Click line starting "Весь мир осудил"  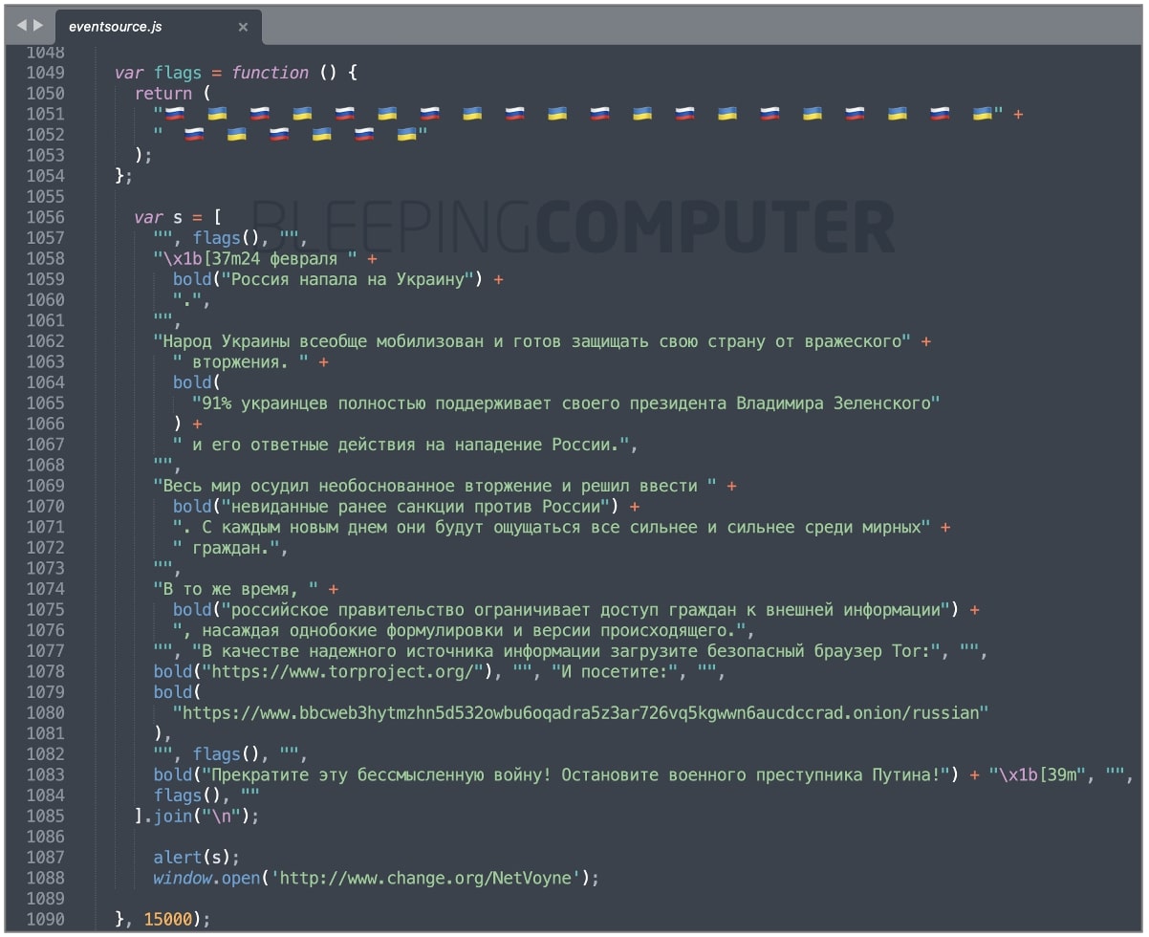[x=444, y=486]
